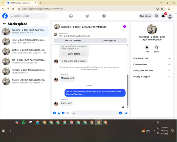Open the Windows Start menu
177x142 pixels.
point(3,131)
